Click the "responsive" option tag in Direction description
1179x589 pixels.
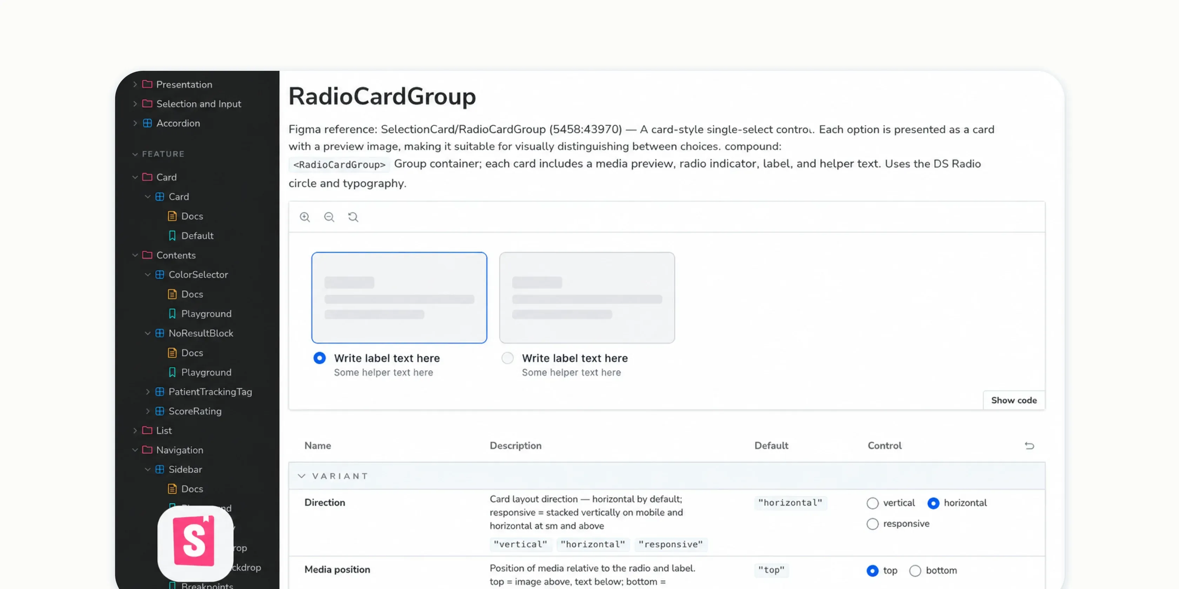(671, 544)
